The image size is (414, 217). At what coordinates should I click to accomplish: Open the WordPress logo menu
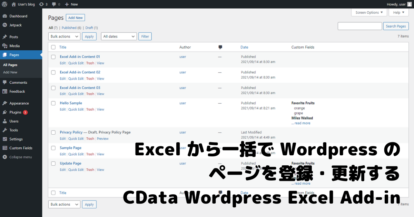pyautogui.click(x=4, y=4)
